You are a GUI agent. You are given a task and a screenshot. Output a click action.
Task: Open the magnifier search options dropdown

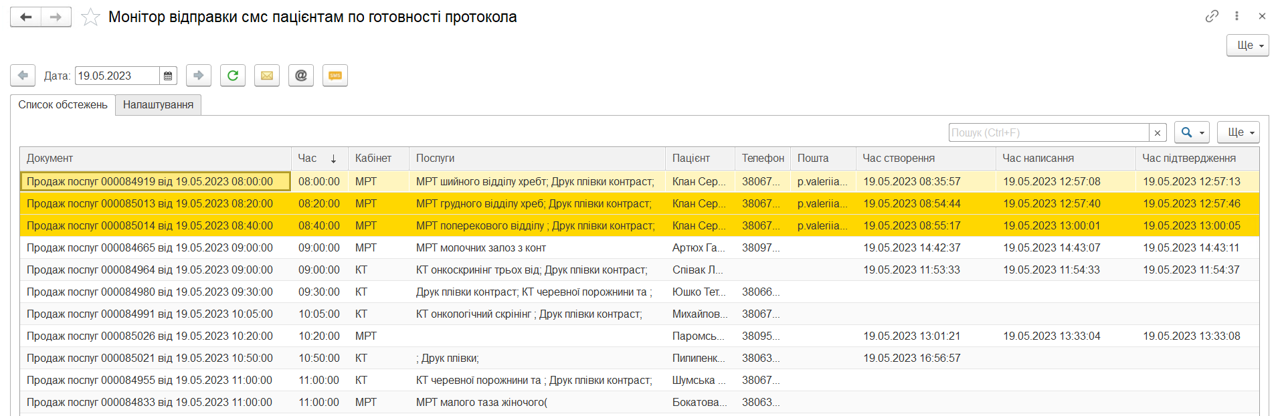[1192, 132]
